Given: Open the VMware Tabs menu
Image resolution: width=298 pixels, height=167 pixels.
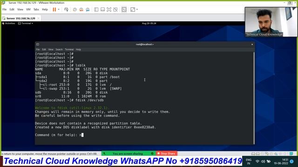Looking at the screenshot, I should (36, 9).
